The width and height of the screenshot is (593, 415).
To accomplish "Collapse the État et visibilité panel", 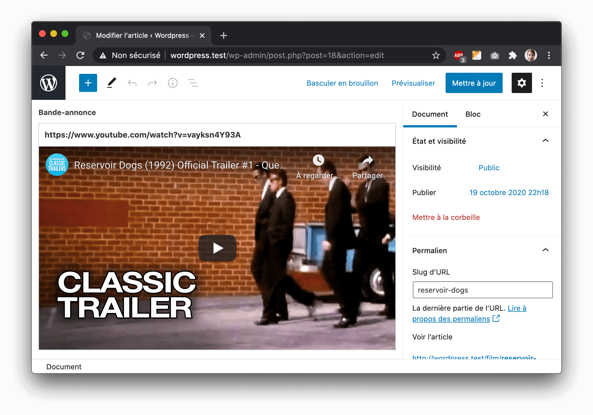I will click(545, 141).
